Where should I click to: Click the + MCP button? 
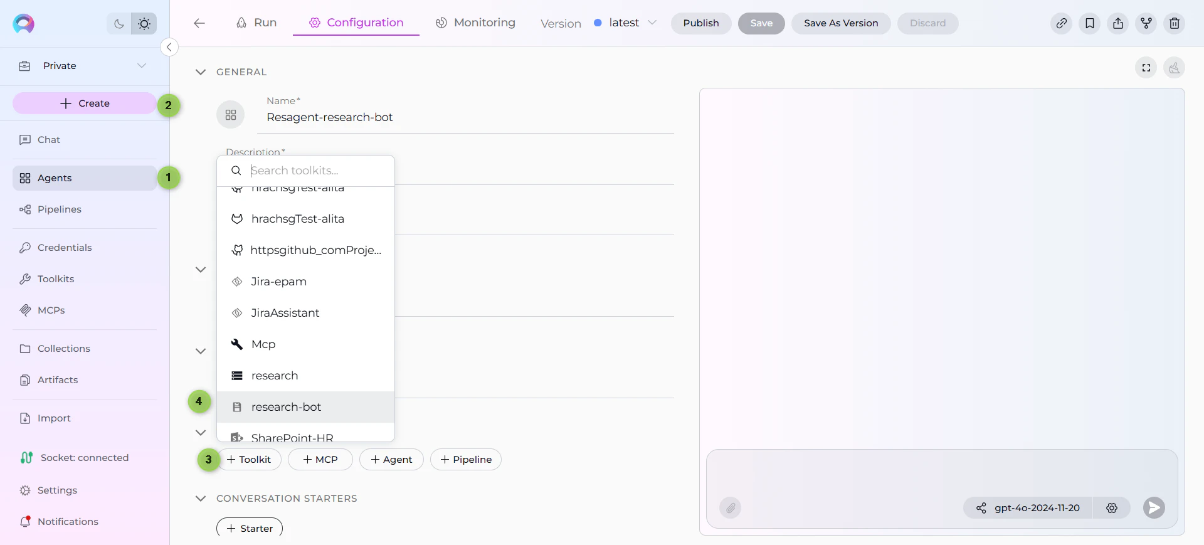click(x=320, y=460)
